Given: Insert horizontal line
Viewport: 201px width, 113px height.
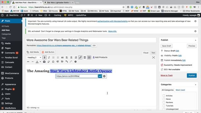Looking at the screenshot, I should point(33,62).
